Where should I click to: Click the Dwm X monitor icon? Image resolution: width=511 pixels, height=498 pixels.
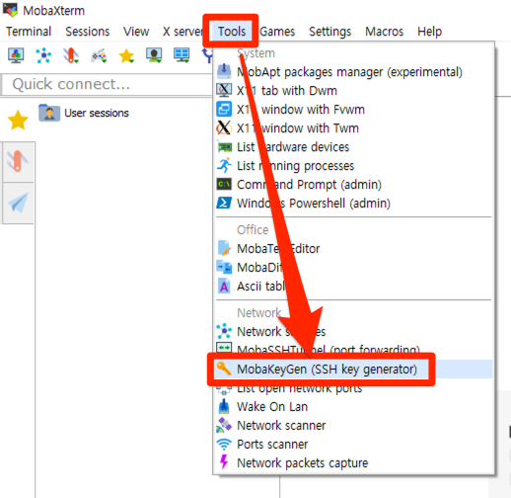pos(224,90)
